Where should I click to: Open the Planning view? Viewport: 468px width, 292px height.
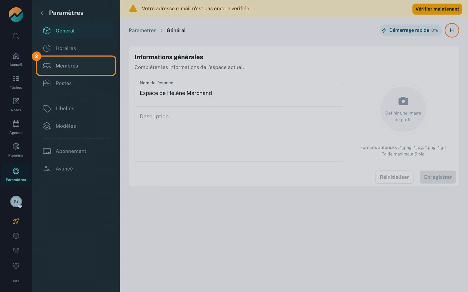16,150
